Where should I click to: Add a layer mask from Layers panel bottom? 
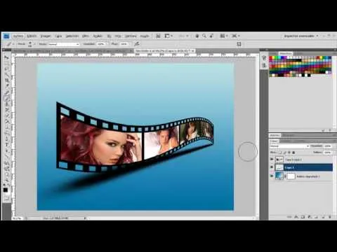[x=303, y=217]
